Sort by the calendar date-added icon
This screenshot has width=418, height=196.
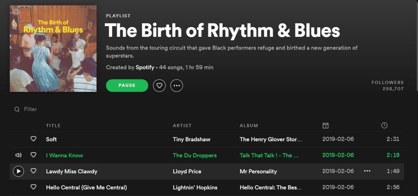[325, 126]
